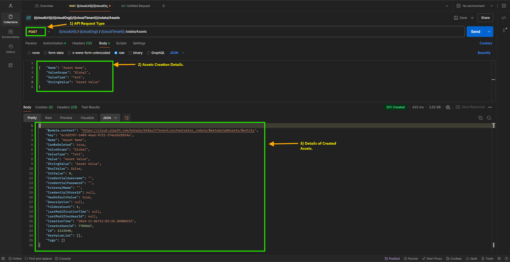Open Postbot in status bar
The image size is (510, 262).
(x=392, y=259)
